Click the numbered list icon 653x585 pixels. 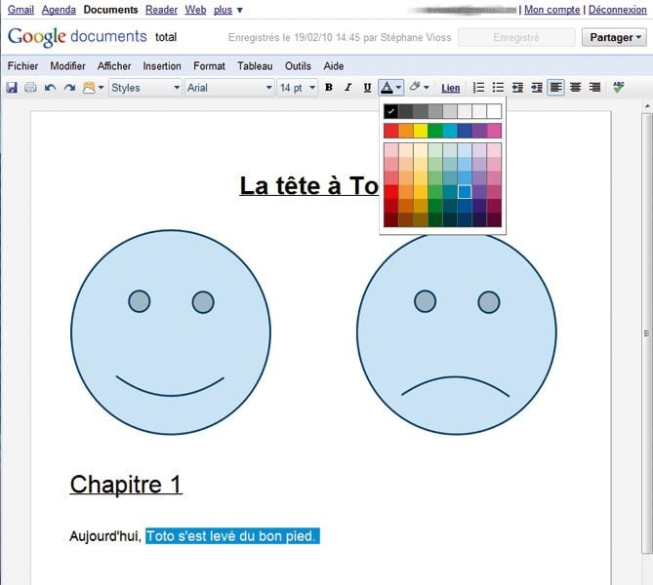[x=478, y=88]
